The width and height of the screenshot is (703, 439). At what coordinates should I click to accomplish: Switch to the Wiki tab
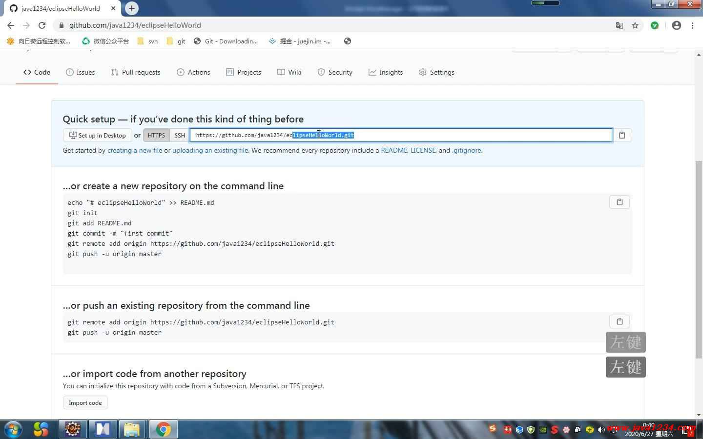click(289, 72)
